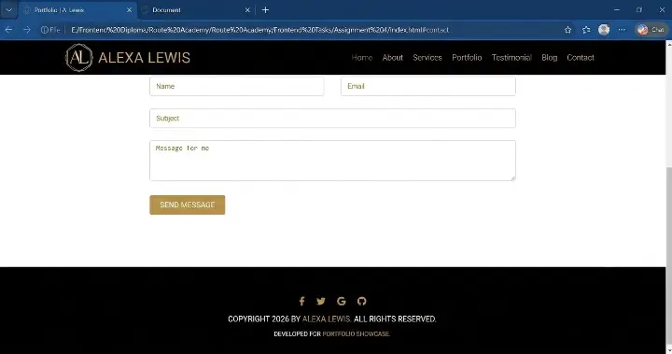Switch to the Document tab
Screen dimensions: 672x354
point(197,10)
